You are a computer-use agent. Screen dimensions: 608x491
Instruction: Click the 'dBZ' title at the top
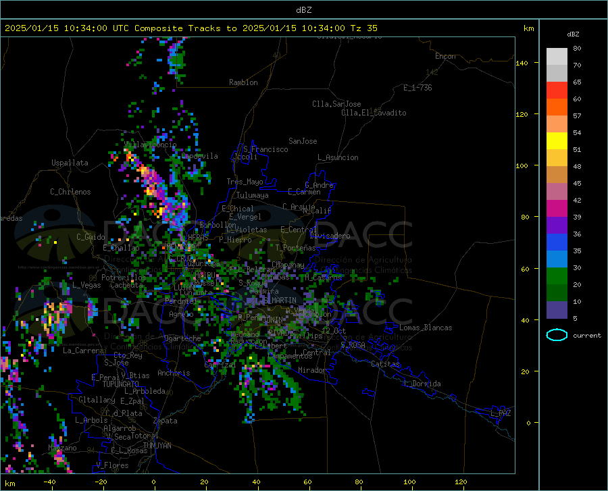click(303, 10)
